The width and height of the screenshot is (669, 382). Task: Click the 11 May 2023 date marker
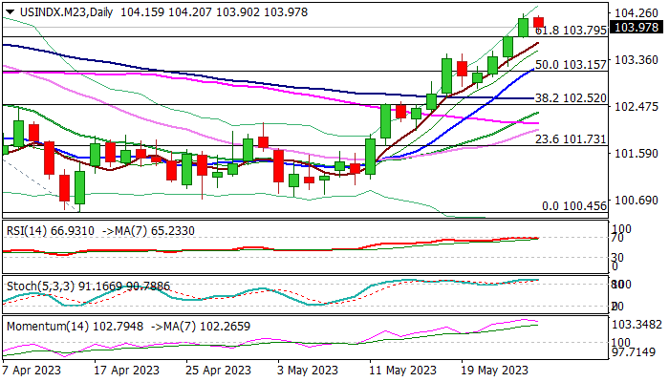403,371
